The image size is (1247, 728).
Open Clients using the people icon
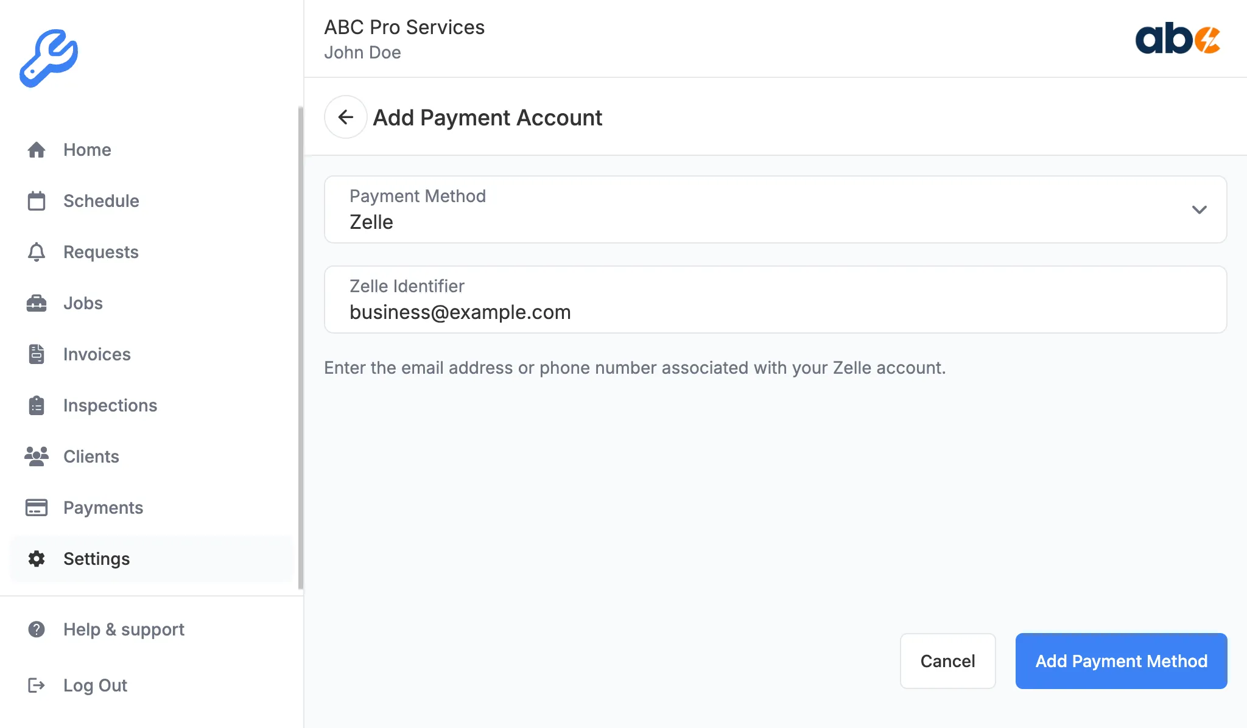[x=37, y=457]
